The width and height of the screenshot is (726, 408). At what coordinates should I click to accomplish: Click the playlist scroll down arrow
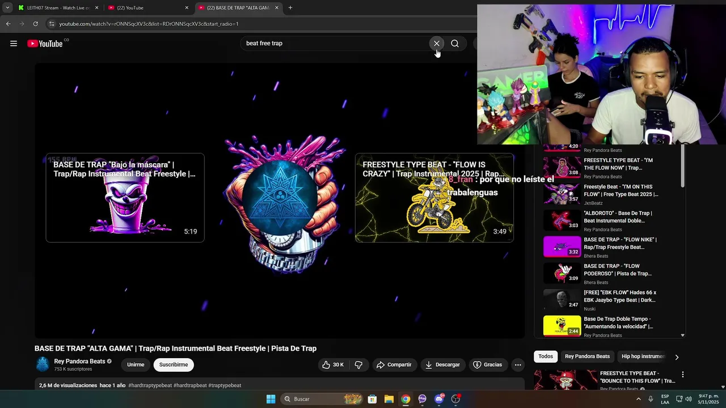[x=682, y=335]
